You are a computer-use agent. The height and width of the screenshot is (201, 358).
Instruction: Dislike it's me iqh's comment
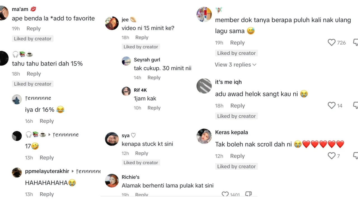tap(355, 106)
